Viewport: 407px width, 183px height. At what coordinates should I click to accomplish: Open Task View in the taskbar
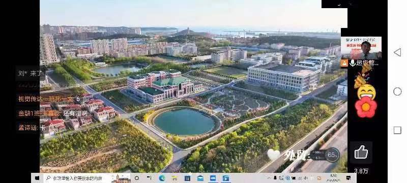click(149, 178)
